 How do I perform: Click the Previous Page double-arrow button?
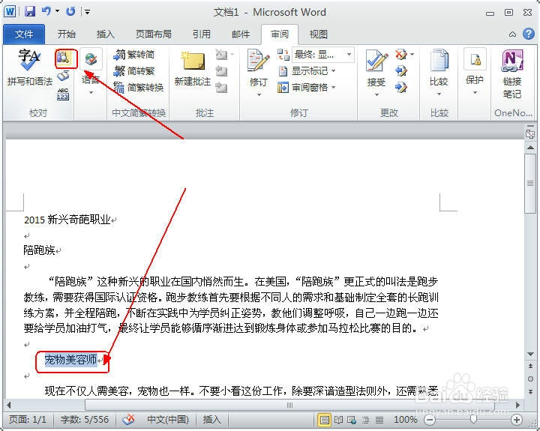tap(530, 366)
